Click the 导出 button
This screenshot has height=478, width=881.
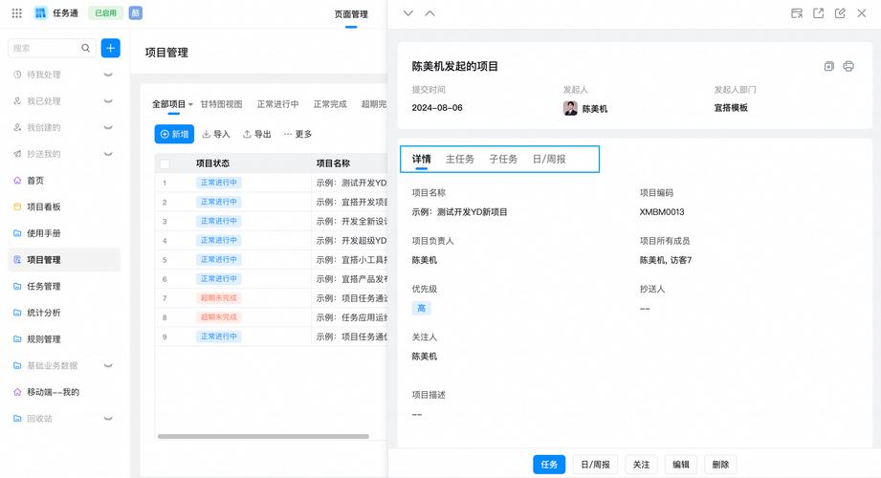click(257, 134)
